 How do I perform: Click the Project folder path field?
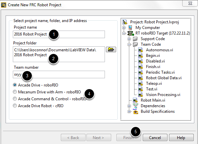tap(59, 54)
